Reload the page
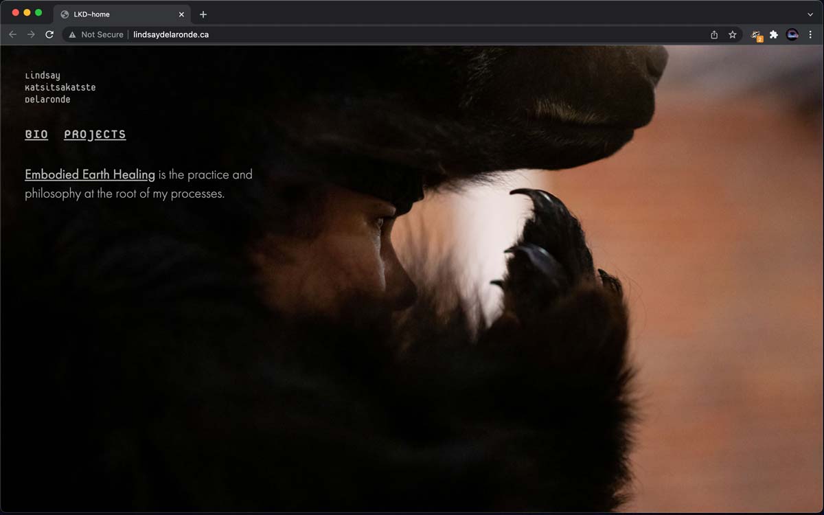 [x=49, y=34]
